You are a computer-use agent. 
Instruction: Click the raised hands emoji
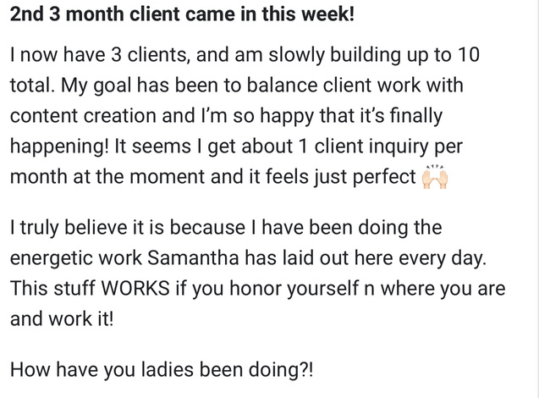pos(435,177)
